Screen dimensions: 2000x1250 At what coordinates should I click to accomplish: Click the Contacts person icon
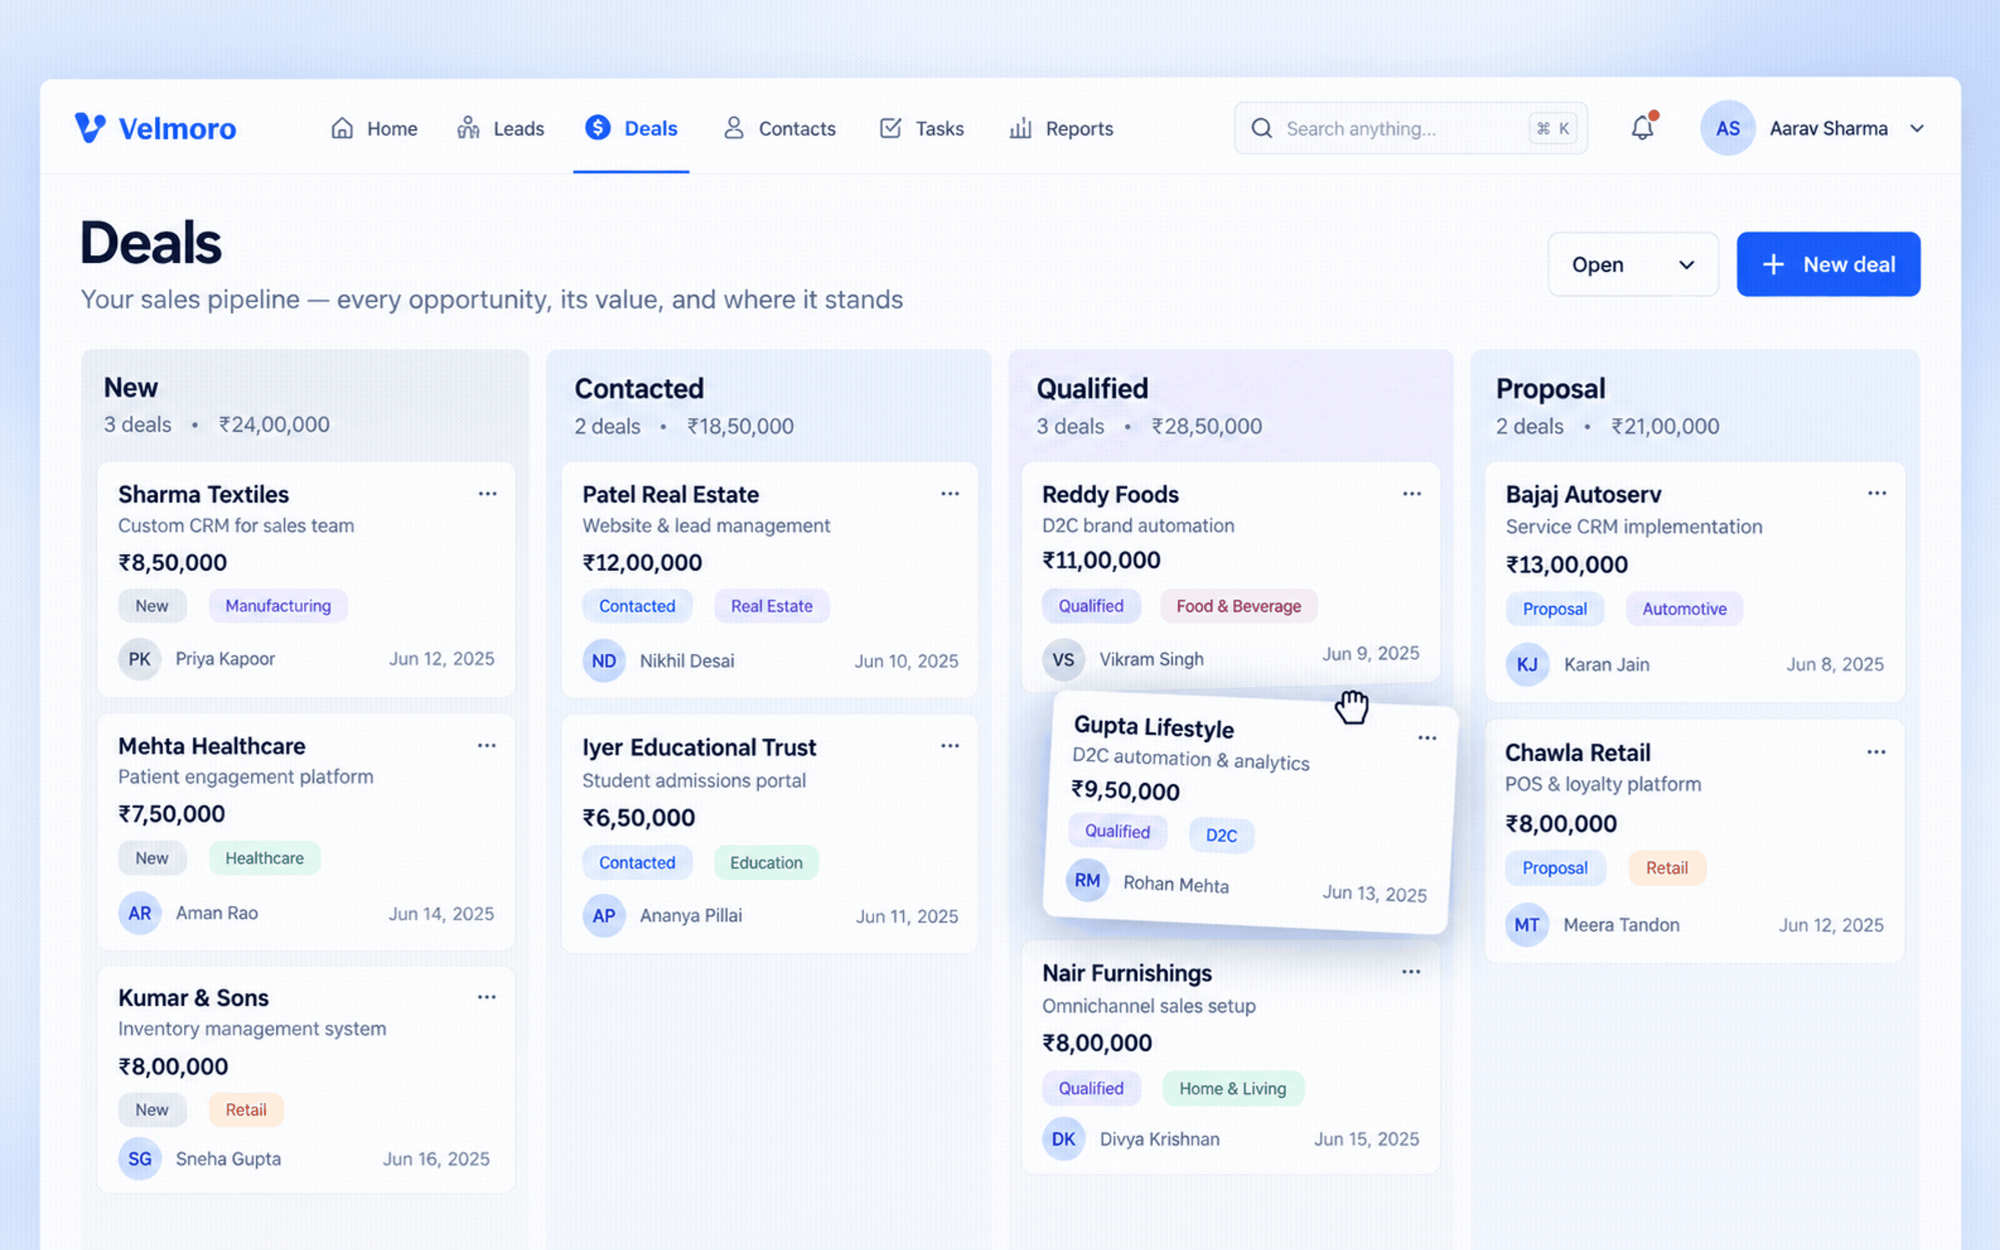pyautogui.click(x=734, y=128)
